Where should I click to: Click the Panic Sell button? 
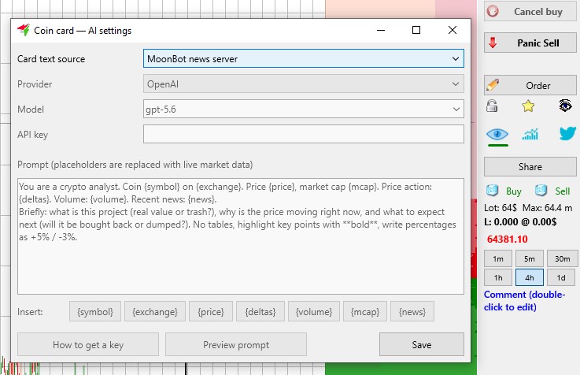[530, 43]
